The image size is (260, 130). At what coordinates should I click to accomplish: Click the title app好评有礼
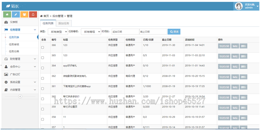(70, 65)
